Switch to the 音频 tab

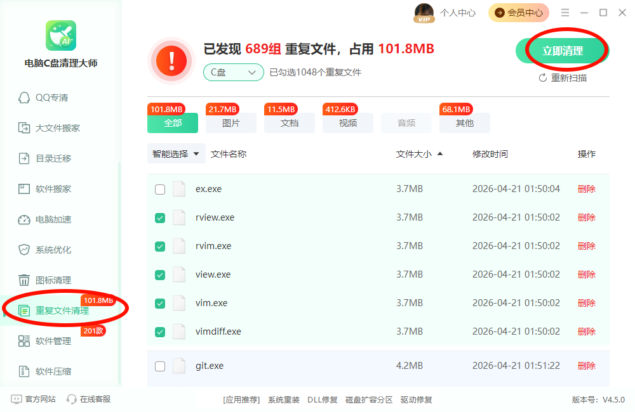[406, 123]
